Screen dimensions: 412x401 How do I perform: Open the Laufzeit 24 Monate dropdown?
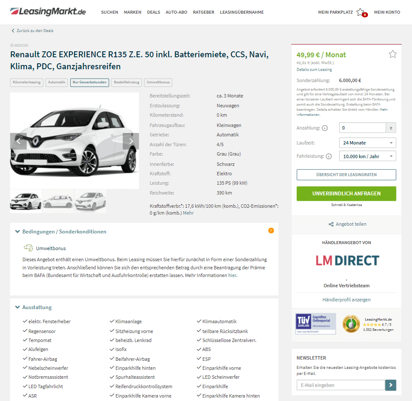point(367,143)
